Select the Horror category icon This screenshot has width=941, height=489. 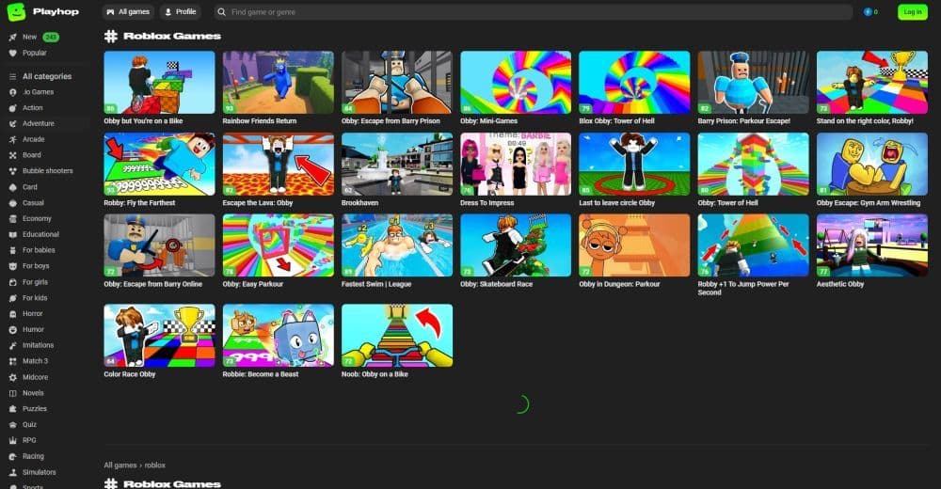12,313
